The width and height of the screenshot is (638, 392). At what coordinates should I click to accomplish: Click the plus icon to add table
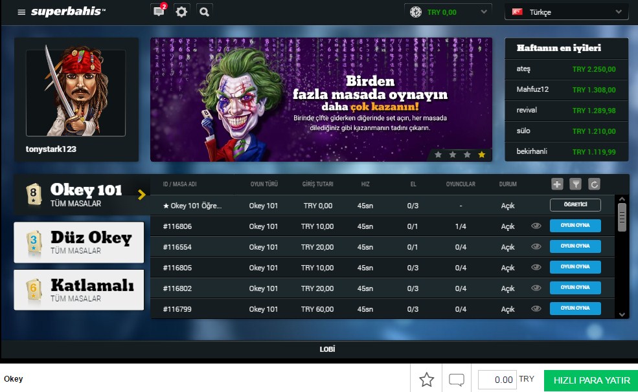[x=557, y=184]
